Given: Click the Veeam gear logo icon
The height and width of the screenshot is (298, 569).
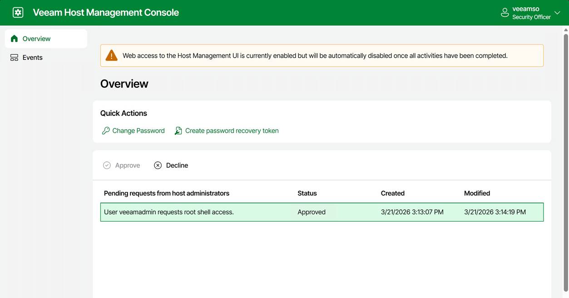Looking at the screenshot, I should 18,13.
